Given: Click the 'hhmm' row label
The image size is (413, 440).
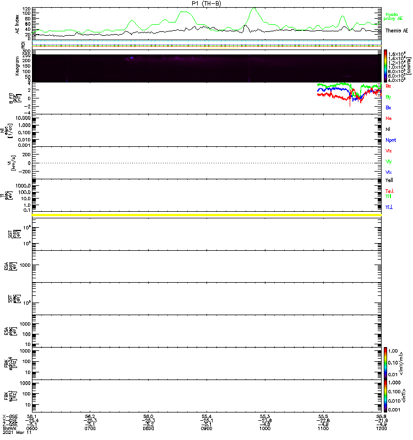Looking at the screenshot, I should (9, 428).
